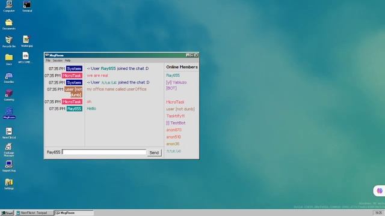Image resolution: width=385 pixels, height=216 pixels.
Task: Click the MicroTask tag beside "we are real"
Action: pyautogui.click(x=72, y=76)
